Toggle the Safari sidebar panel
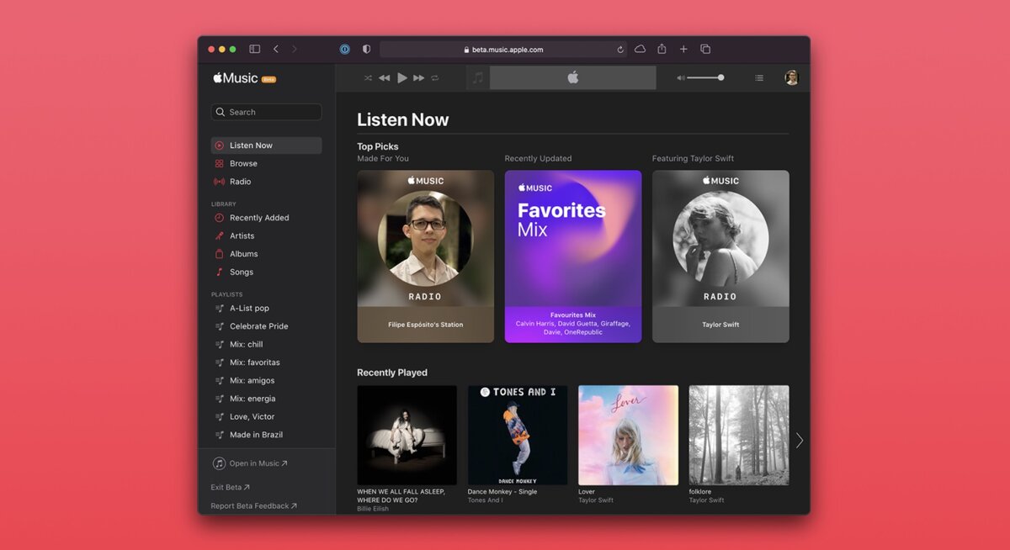The image size is (1010, 550). (253, 49)
